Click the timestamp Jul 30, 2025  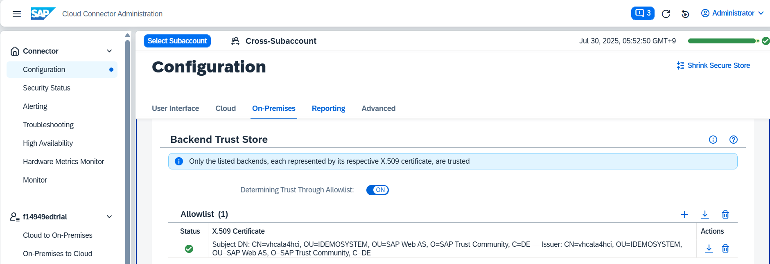[x=628, y=41]
